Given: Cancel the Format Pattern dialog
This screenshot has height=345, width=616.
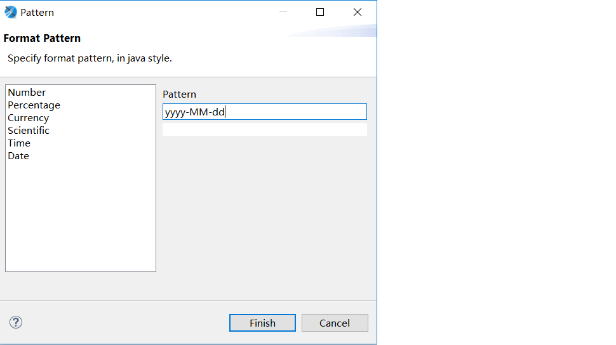Looking at the screenshot, I should tap(335, 323).
